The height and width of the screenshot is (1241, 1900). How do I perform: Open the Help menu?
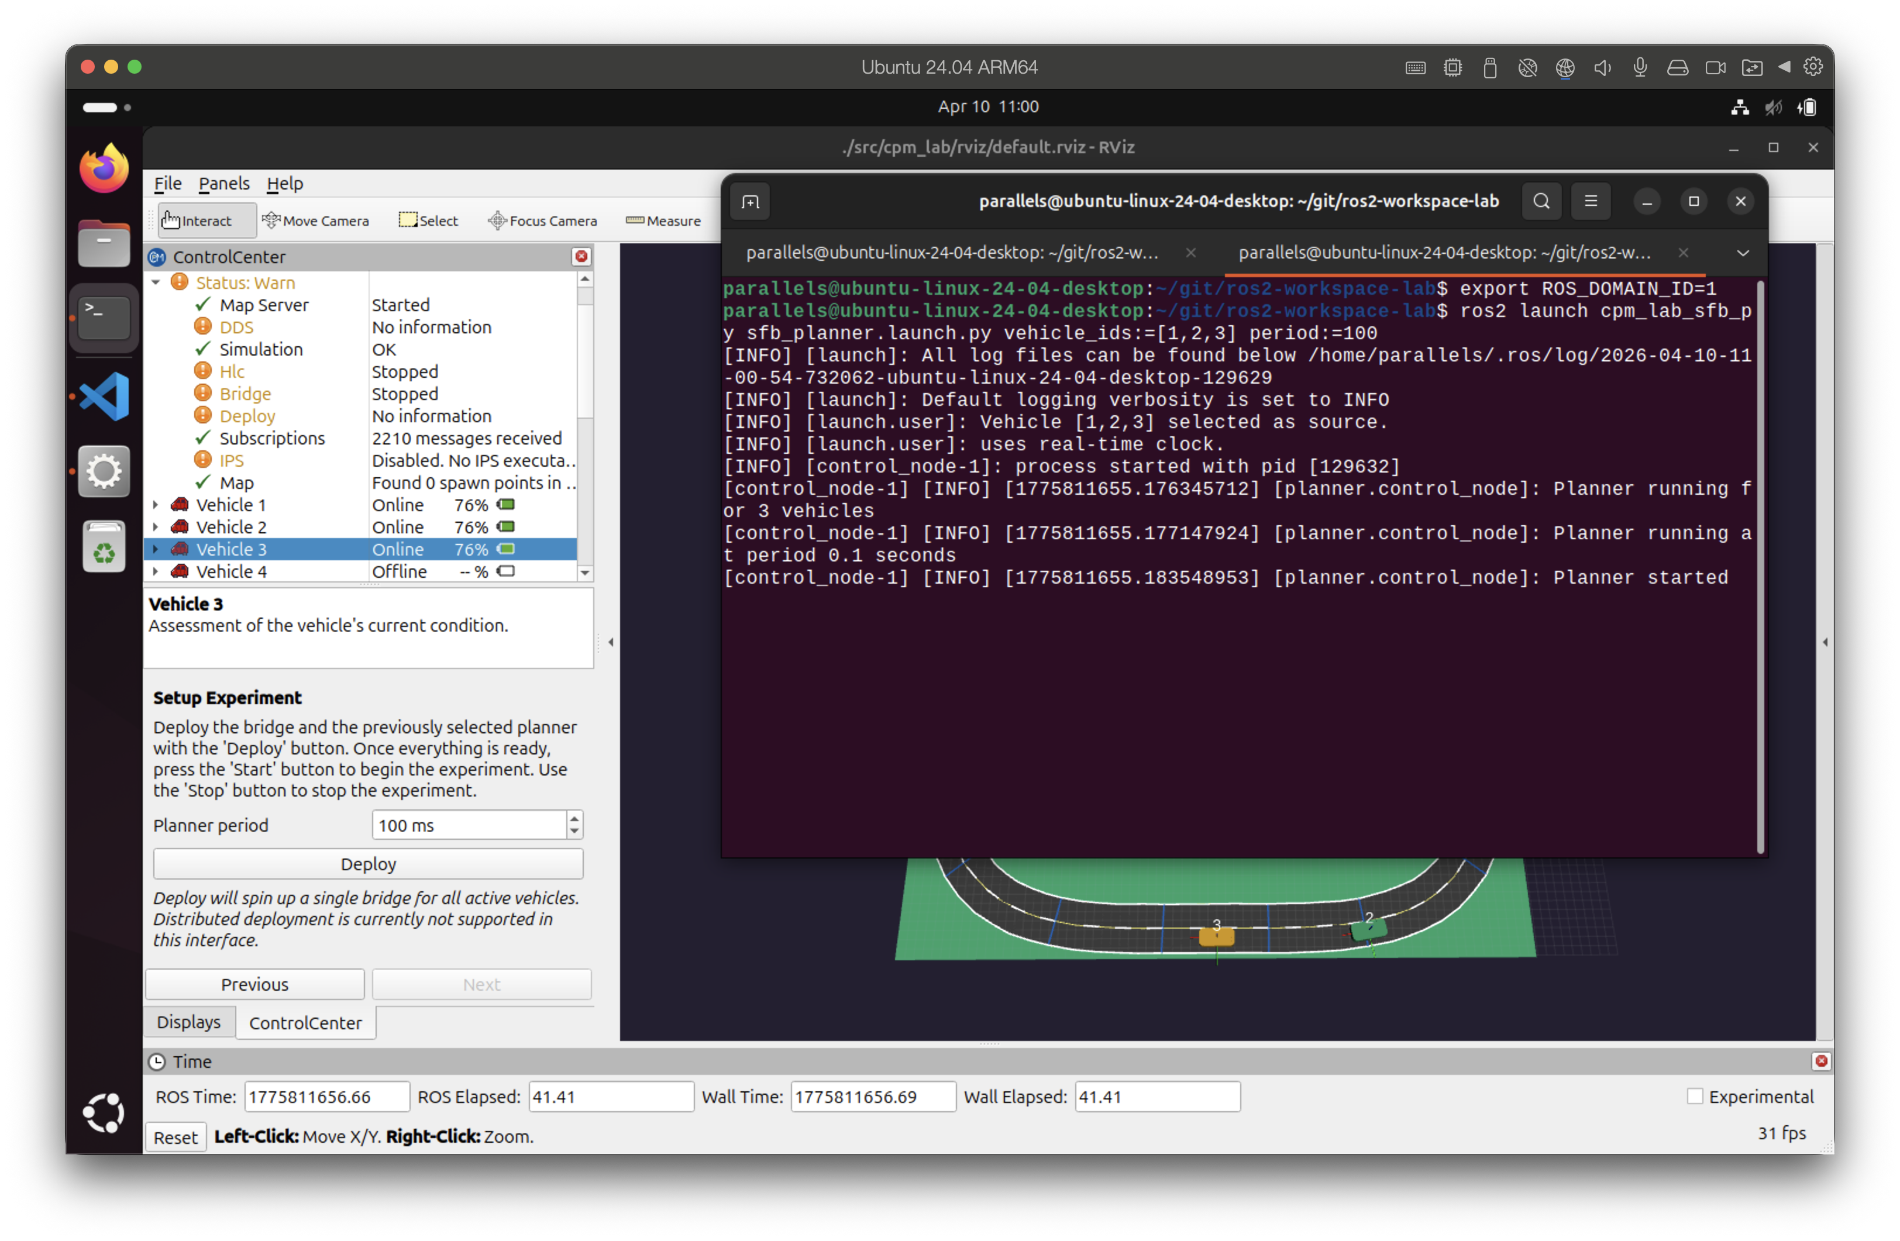tap(284, 184)
